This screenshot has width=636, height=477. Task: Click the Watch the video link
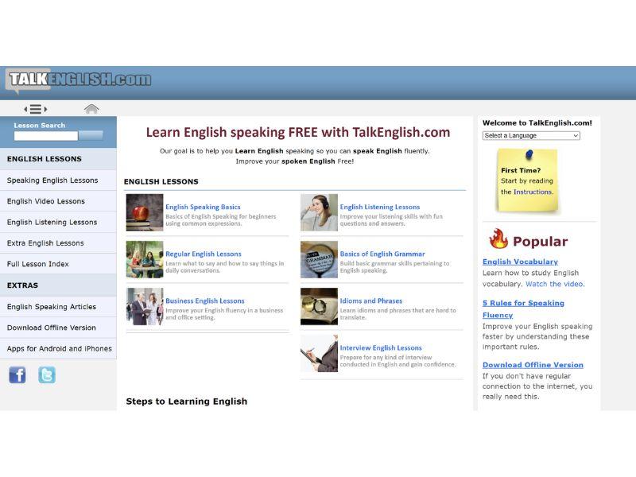pyautogui.click(x=555, y=284)
